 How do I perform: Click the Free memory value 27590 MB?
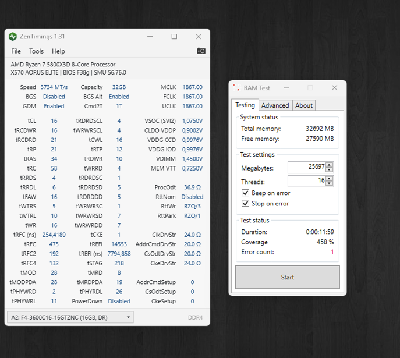[320, 139]
